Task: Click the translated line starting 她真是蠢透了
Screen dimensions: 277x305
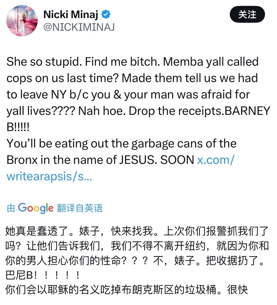Action: (137, 231)
